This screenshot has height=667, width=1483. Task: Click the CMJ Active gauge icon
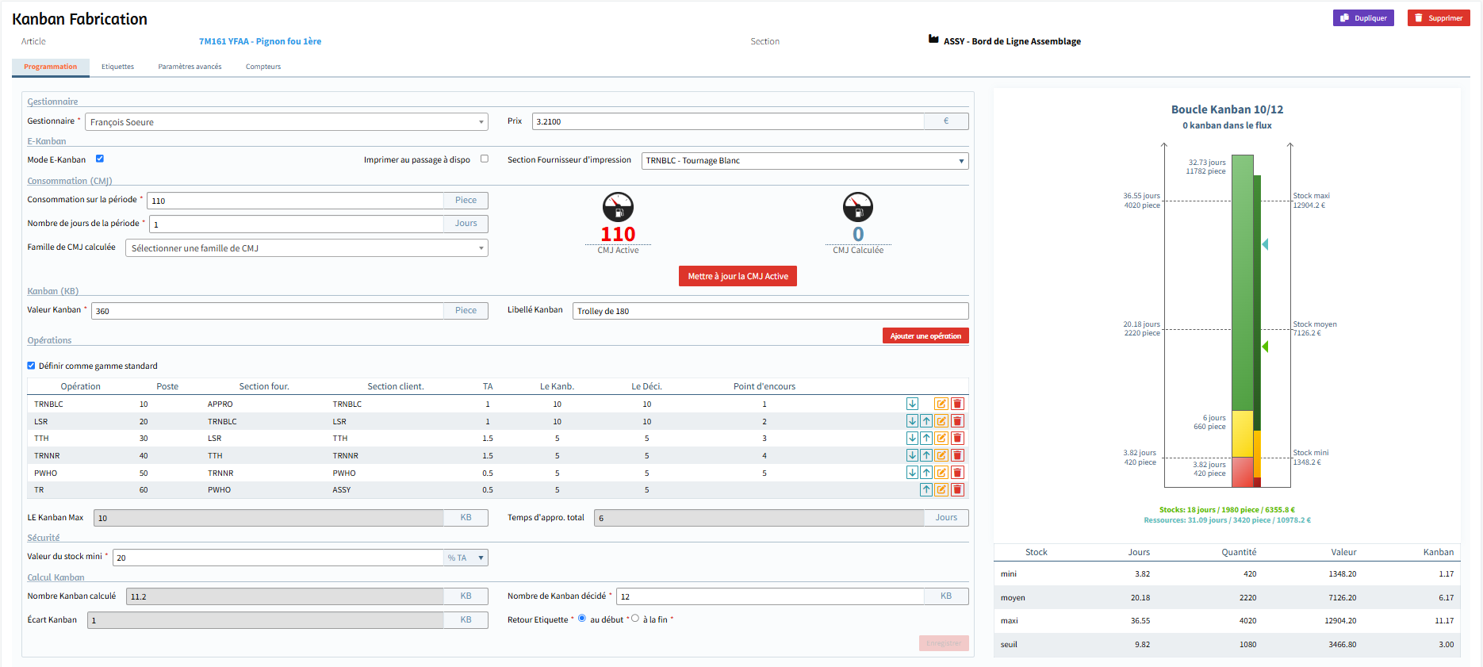click(x=618, y=207)
